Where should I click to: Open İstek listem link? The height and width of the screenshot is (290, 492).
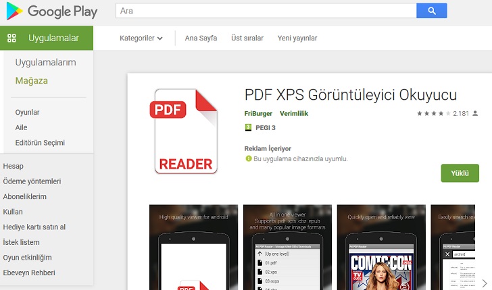coord(21,242)
